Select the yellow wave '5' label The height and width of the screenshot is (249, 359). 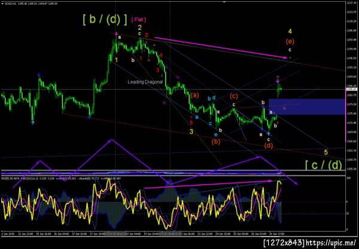point(326,152)
